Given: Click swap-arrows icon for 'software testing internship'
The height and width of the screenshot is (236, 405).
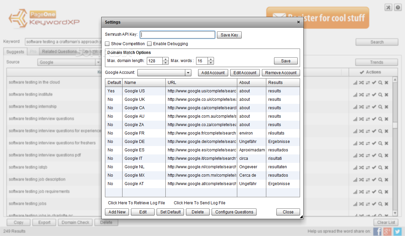Looking at the screenshot, I should click(x=368, y=107).
